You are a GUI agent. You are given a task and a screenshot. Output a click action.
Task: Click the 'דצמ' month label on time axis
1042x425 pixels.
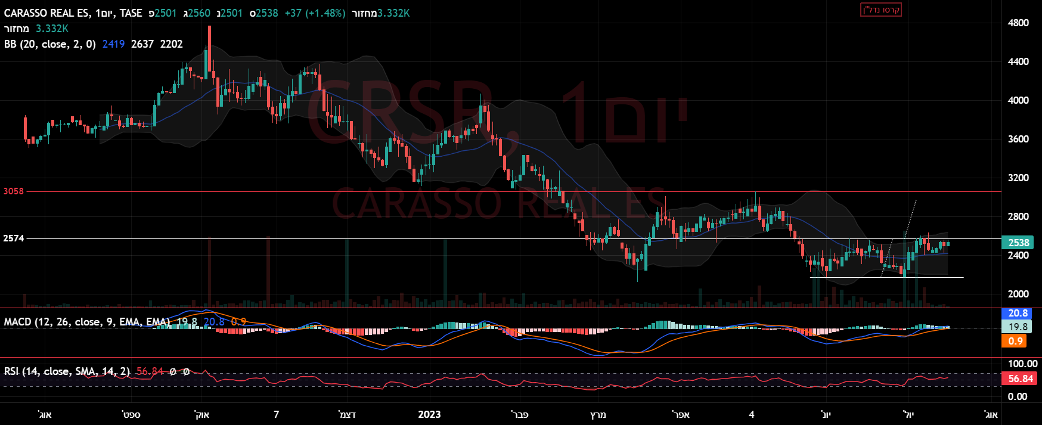(x=347, y=414)
